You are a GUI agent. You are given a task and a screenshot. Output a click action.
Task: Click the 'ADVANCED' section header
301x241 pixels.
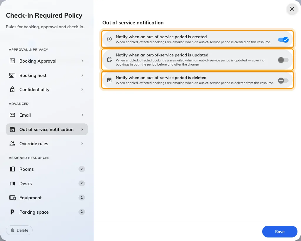[19, 104]
